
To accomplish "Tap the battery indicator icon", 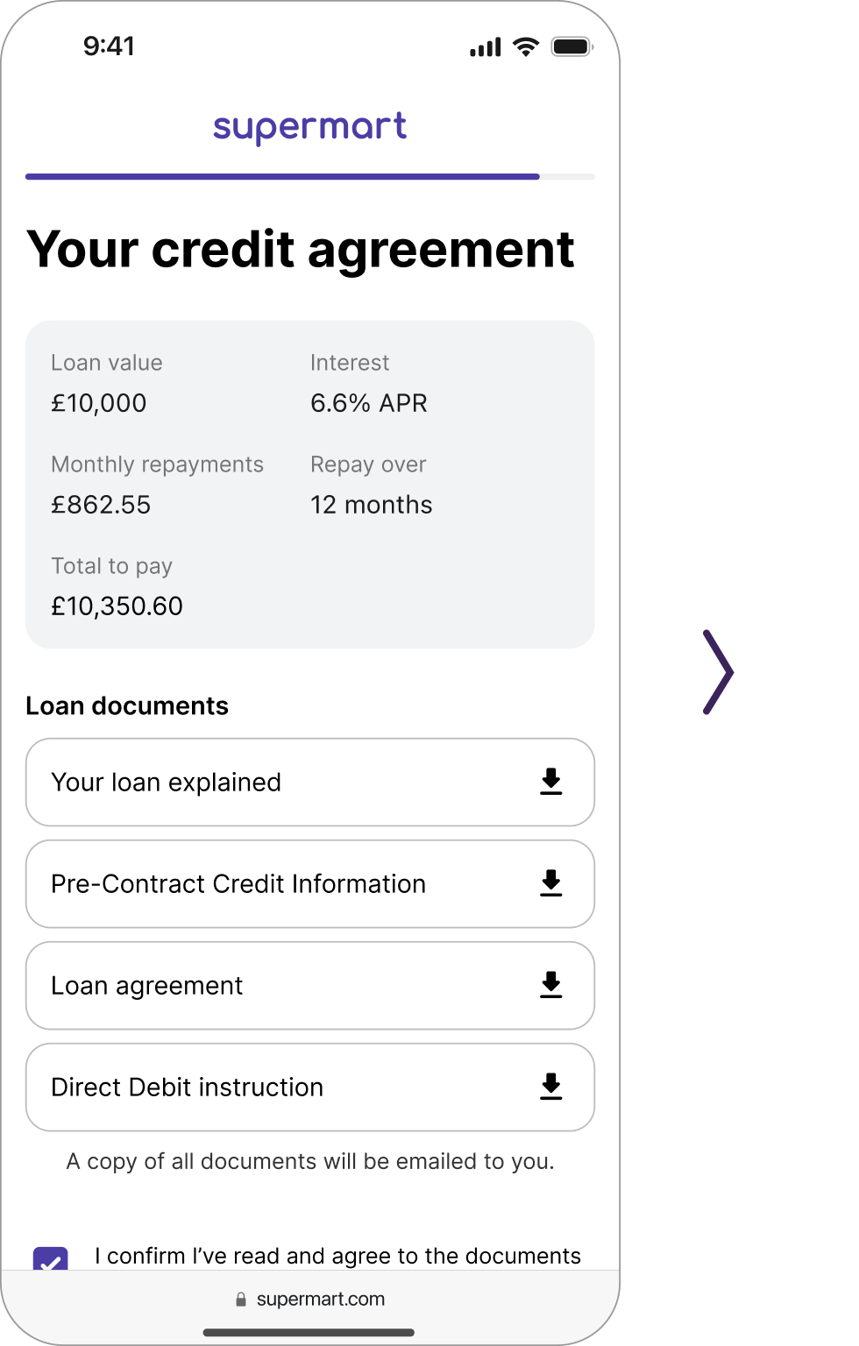I will pyautogui.click(x=571, y=46).
